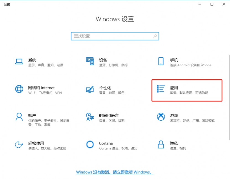Select the 游戏 category title

coord(174,116)
